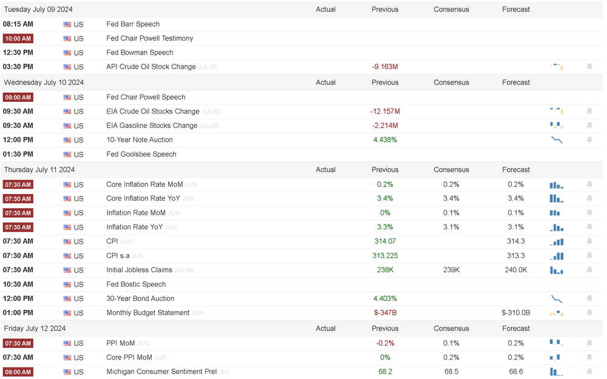Screen dimensions: 607x379
Task: Open mini chart for Monthly Budget Statement
Action: pyautogui.click(x=556, y=313)
